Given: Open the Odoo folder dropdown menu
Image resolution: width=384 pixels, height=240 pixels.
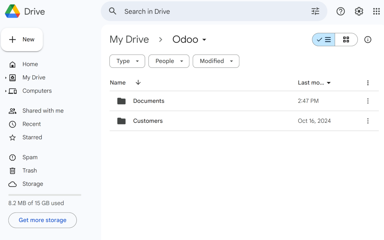Looking at the screenshot, I should click(204, 40).
